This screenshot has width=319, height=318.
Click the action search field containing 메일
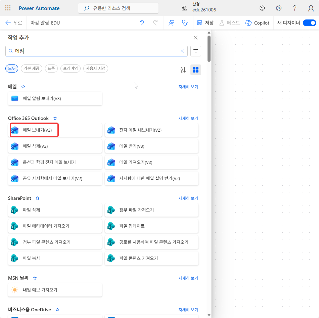tap(96, 51)
